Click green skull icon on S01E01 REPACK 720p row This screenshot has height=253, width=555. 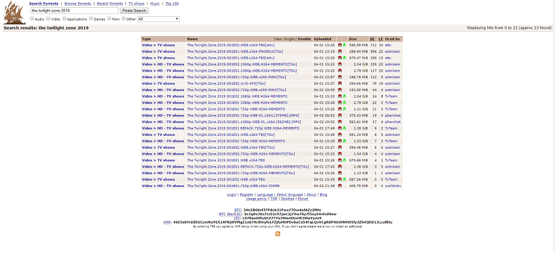point(344,128)
